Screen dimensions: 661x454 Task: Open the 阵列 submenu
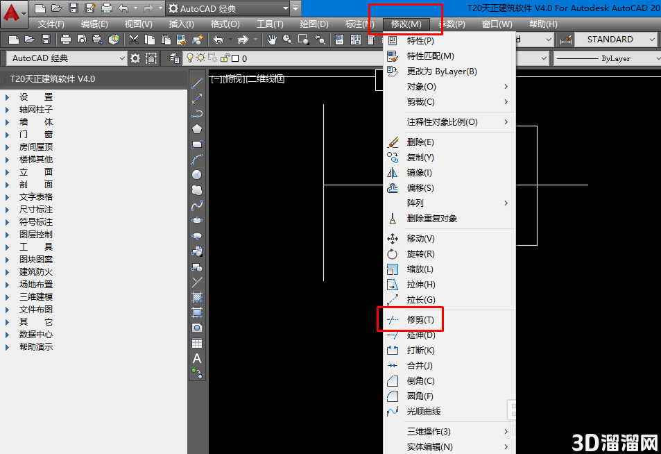tap(449, 203)
